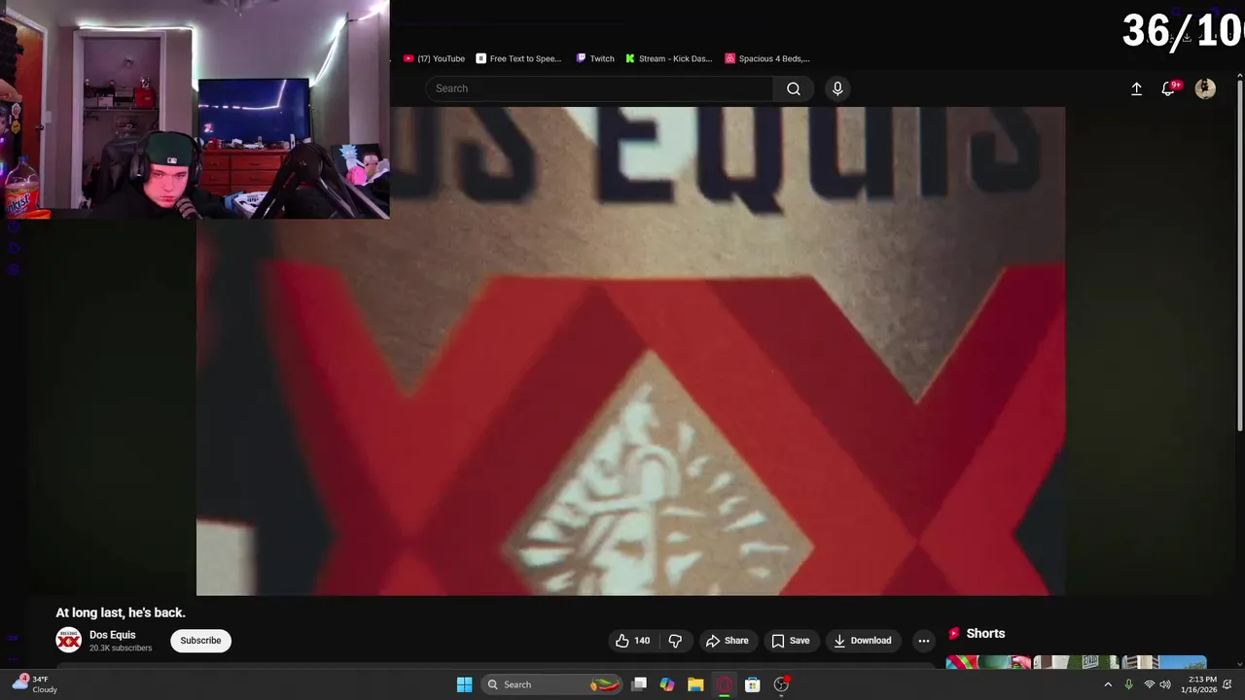Subscribe to the Dos Equis channel
Image resolution: width=1245 pixels, height=700 pixels.
click(200, 641)
